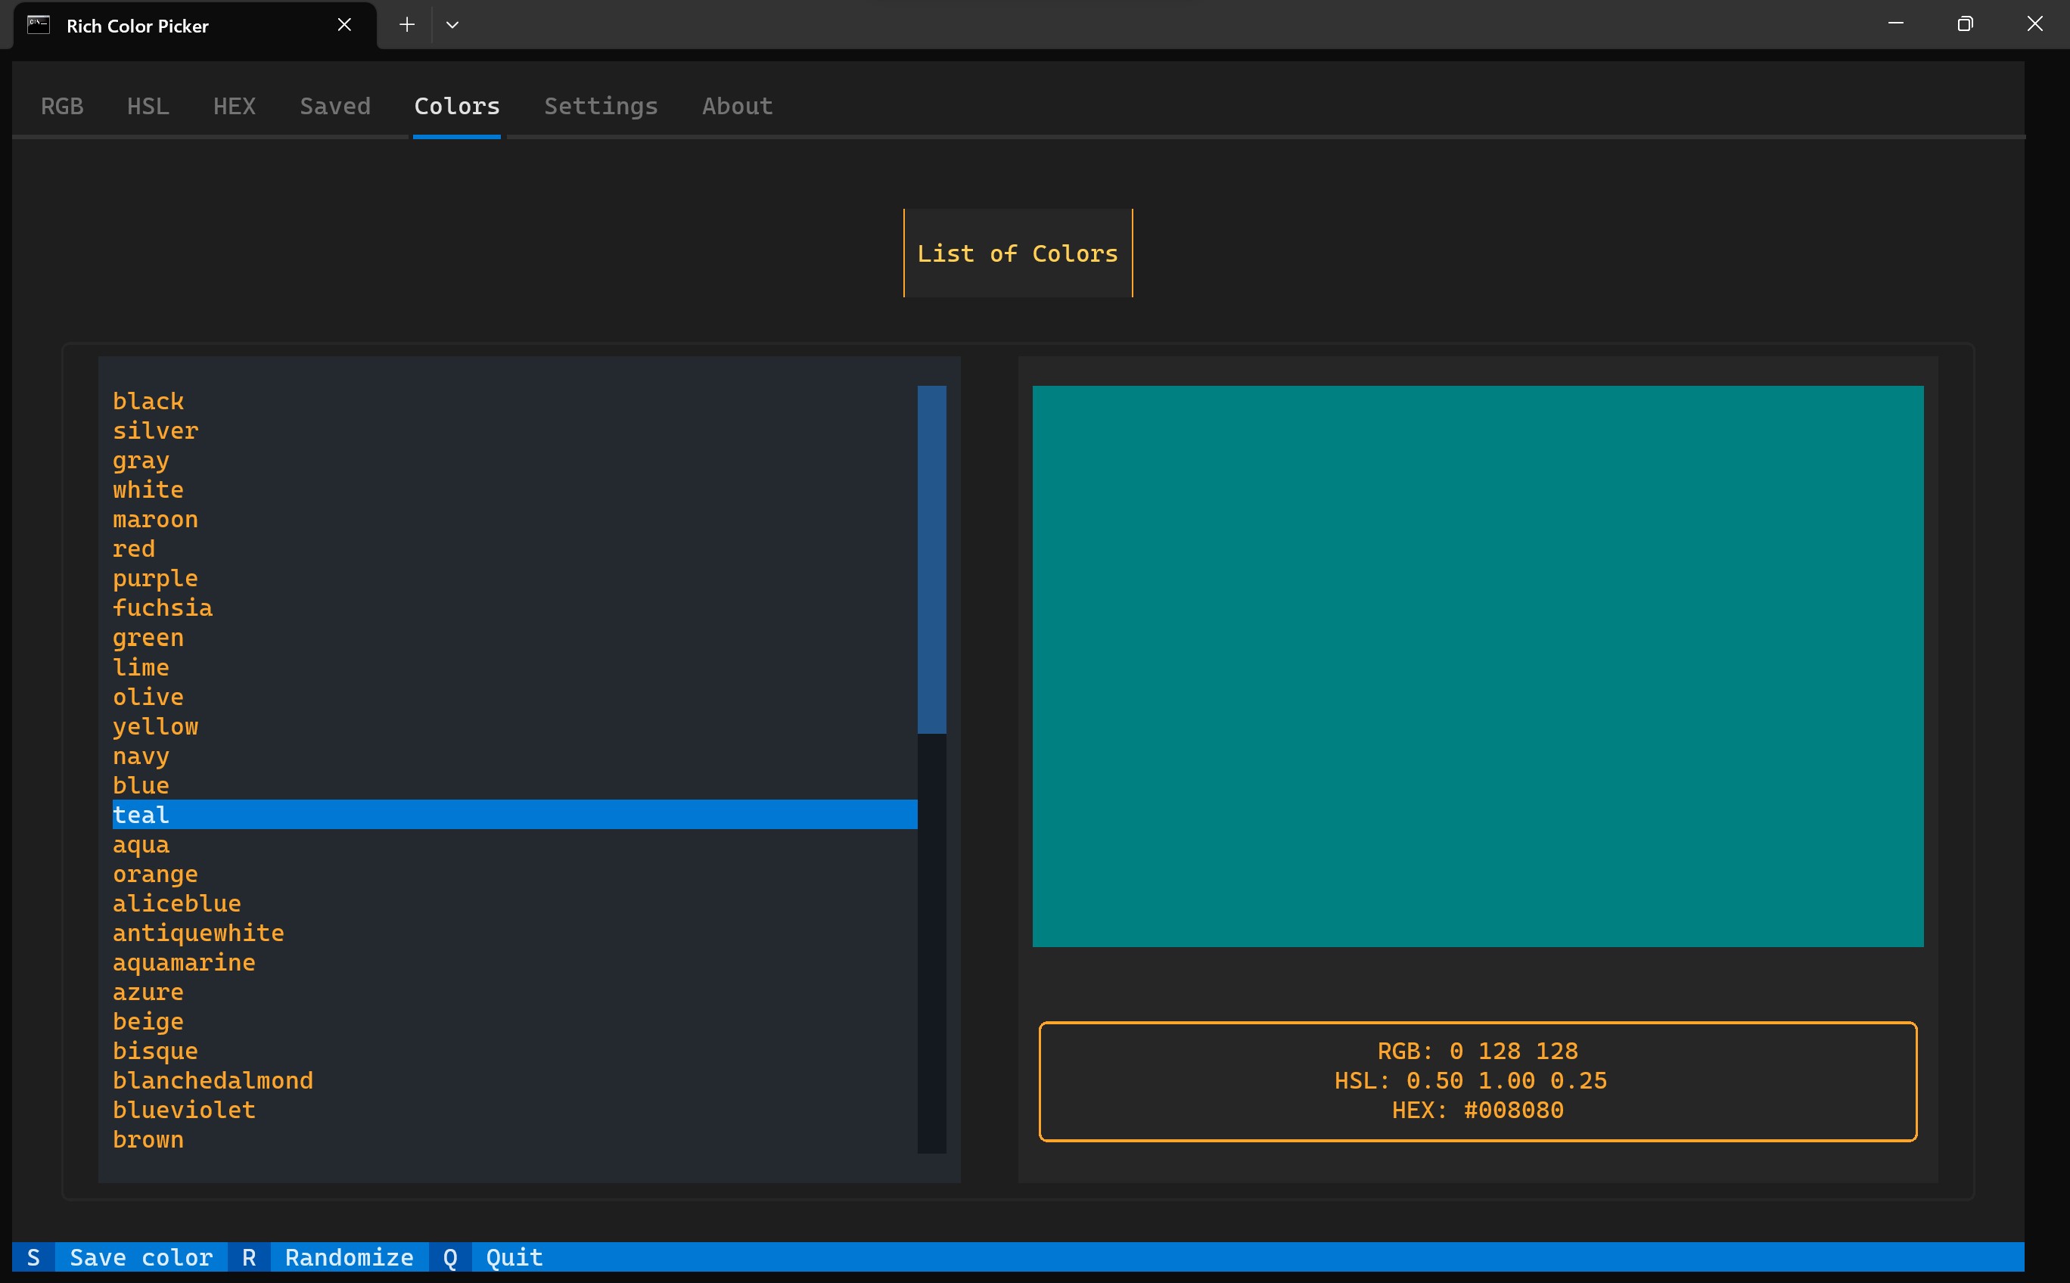Screen dimensions: 2070x1283
Task: Open the Saved colors tab
Action: pyautogui.click(x=334, y=106)
